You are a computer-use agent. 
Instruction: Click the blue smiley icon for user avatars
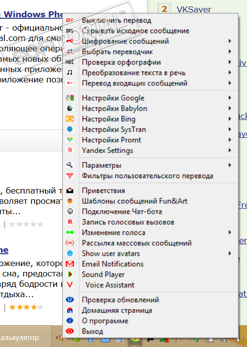pyautogui.click(x=70, y=253)
